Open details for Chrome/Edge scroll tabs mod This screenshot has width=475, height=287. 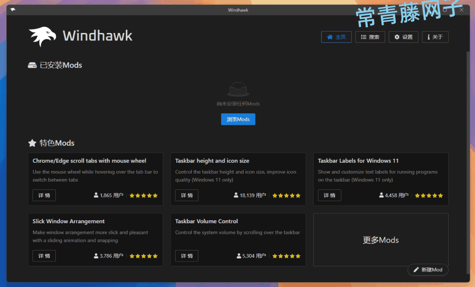44,195
